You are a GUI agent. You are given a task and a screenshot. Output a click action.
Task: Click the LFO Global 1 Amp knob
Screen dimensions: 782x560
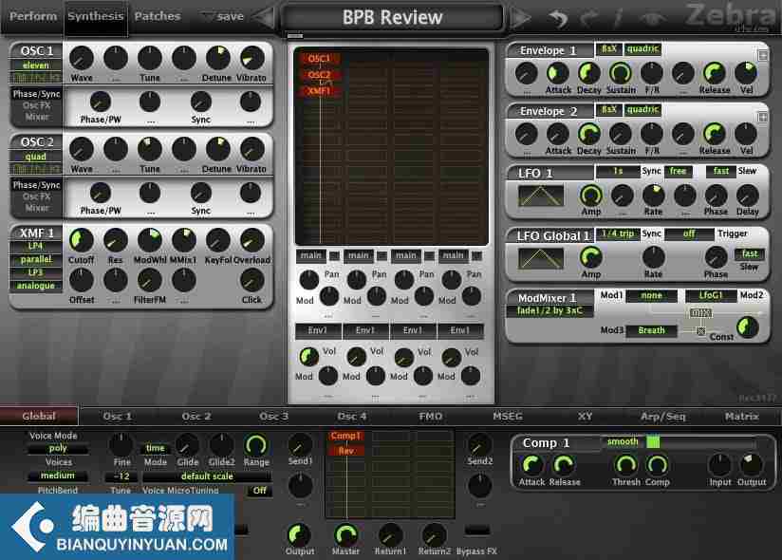[x=591, y=257]
